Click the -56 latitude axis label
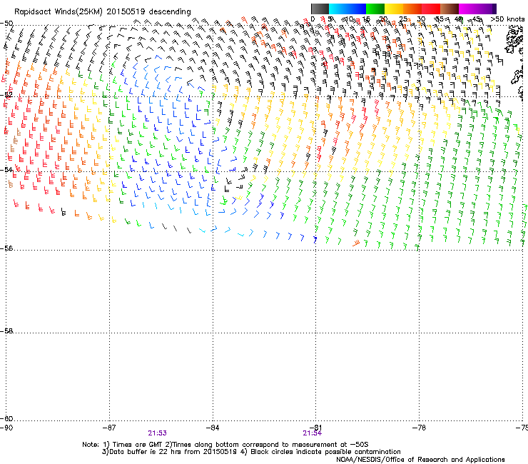The width and height of the screenshot is (528, 464). (x=6, y=248)
